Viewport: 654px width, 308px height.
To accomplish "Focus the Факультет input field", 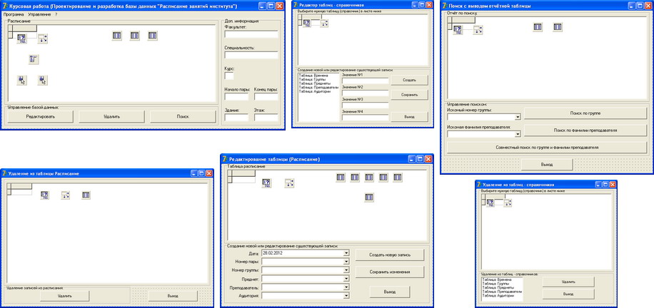I will coord(251,34).
